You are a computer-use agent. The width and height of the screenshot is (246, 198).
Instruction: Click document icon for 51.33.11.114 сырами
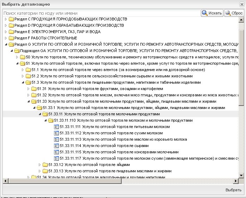pos(56,146)
